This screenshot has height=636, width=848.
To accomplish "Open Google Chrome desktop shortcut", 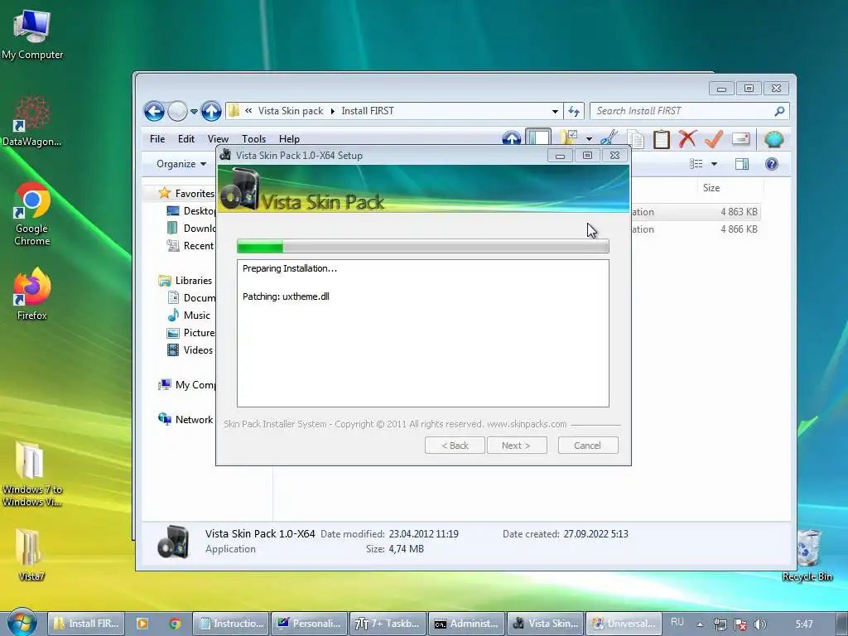I will pyautogui.click(x=32, y=214).
